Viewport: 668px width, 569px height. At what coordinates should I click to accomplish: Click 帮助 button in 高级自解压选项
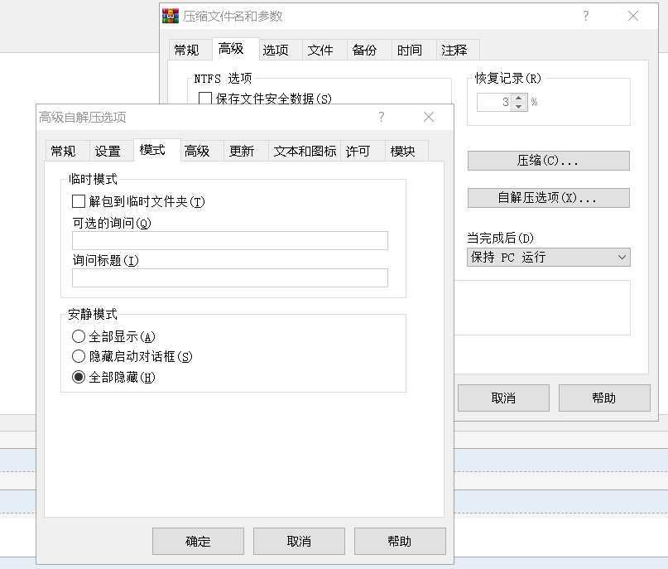click(400, 542)
